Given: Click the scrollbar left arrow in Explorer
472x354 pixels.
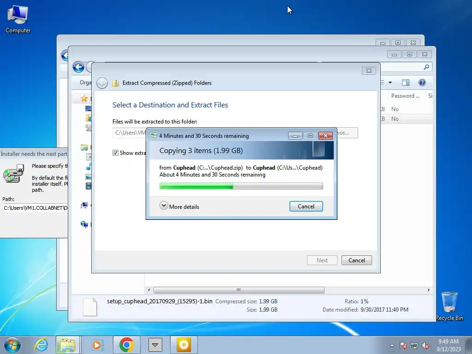Looking at the screenshot, I should coord(149,290).
